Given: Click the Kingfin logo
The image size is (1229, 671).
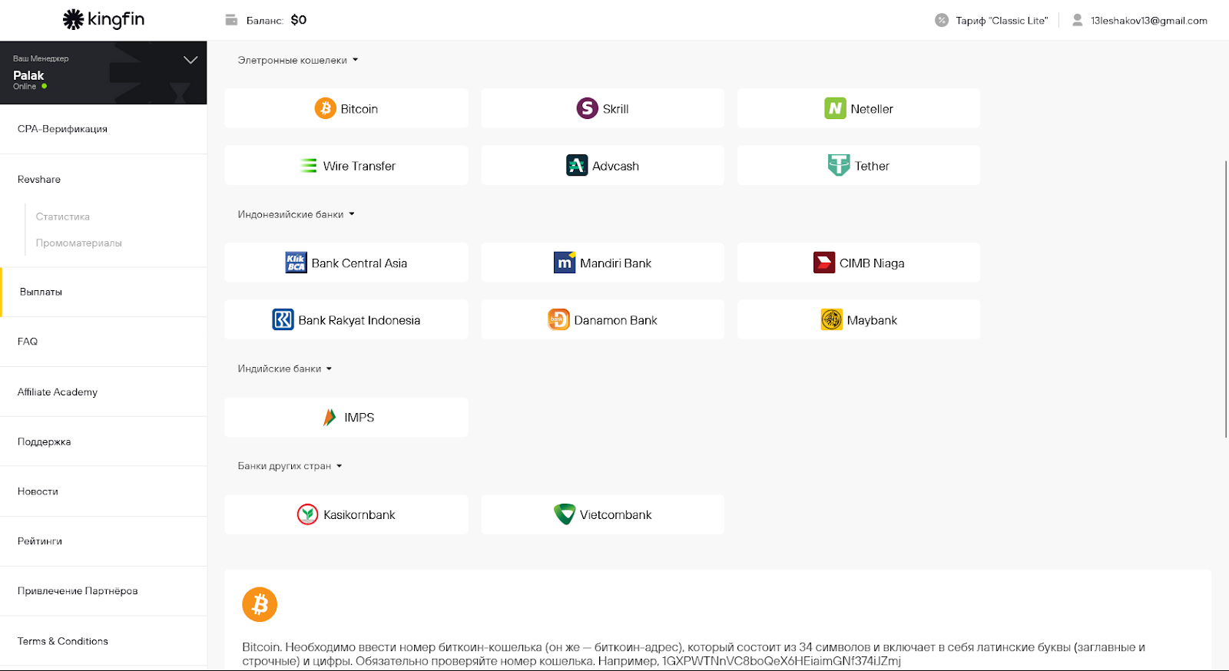Looking at the screenshot, I should point(103,19).
